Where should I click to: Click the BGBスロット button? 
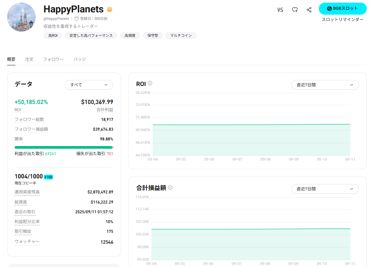tap(342, 9)
